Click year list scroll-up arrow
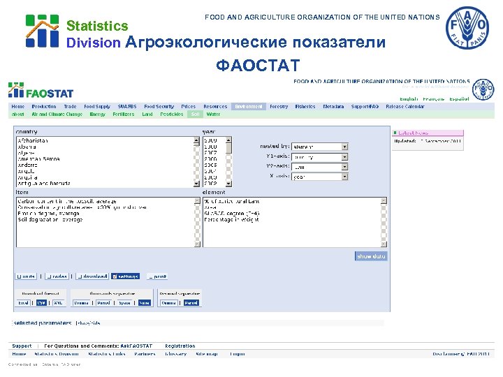 pyautogui.click(x=228, y=140)
